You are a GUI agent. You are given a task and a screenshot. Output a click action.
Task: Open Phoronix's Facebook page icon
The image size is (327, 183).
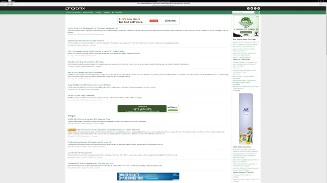click(x=248, y=9)
